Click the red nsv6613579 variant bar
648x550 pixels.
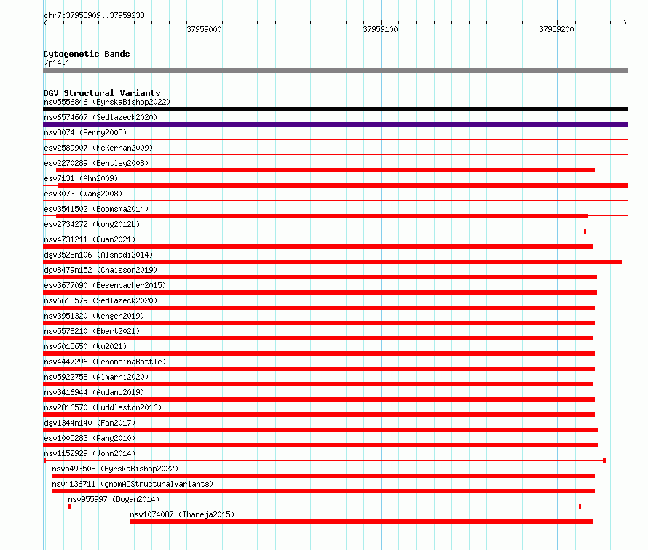pyautogui.click(x=319, y=308)
